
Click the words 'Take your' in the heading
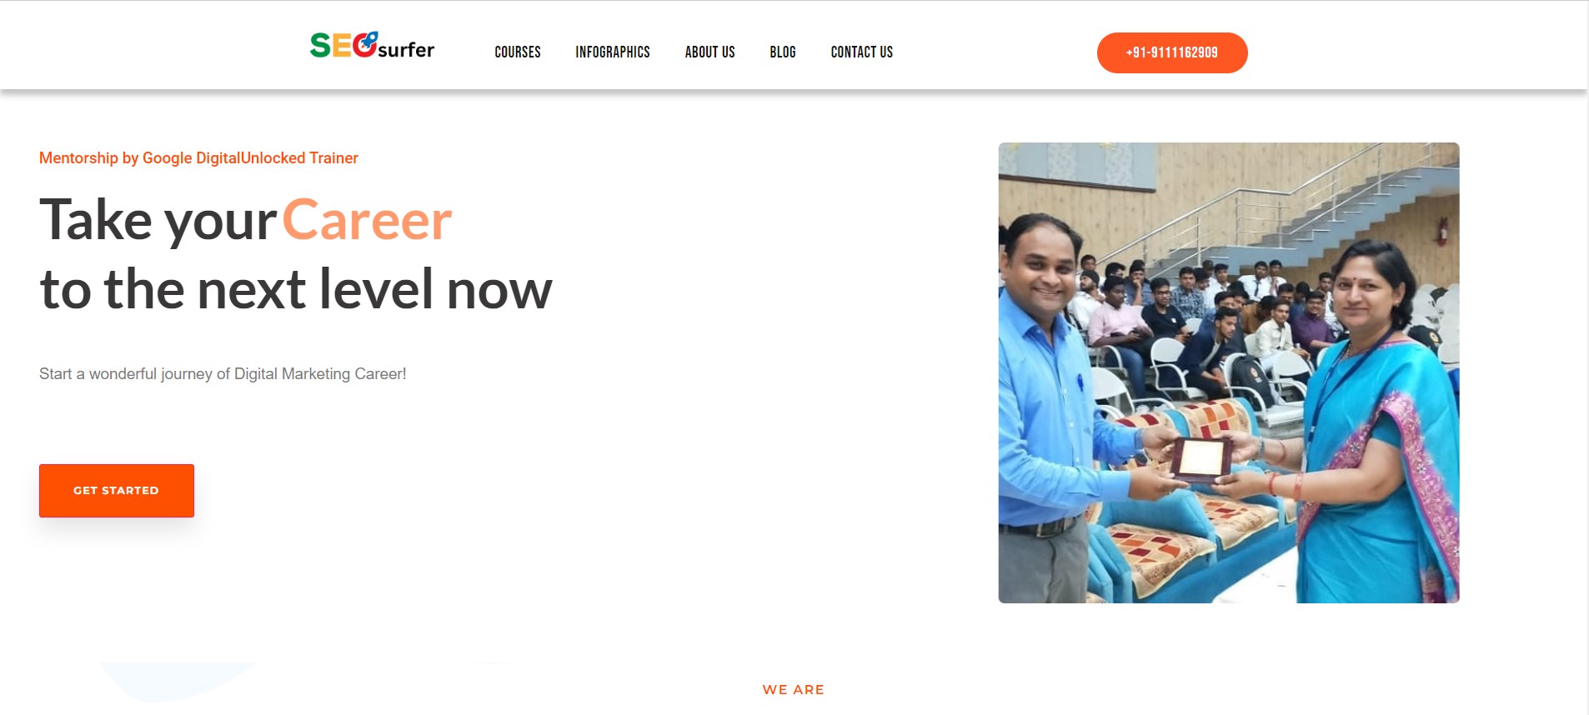[x=158, y=222]
